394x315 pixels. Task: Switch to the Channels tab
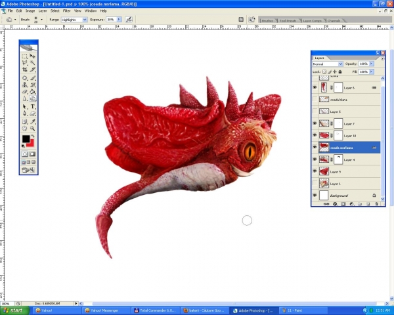[334, 20]
